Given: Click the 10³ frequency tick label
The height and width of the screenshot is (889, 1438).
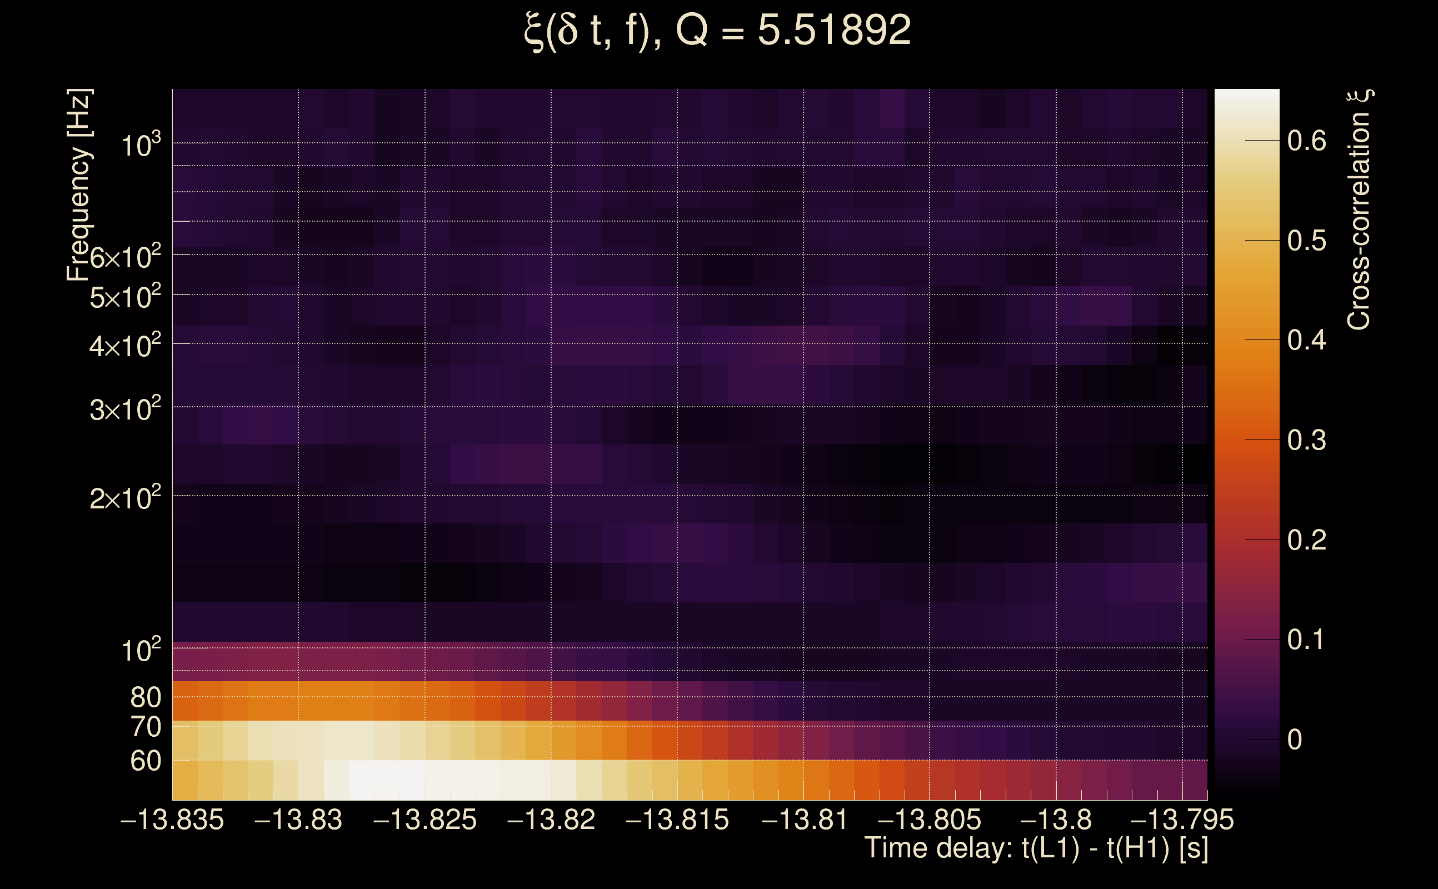Looking at the screenshot, I should coord(141,145).
